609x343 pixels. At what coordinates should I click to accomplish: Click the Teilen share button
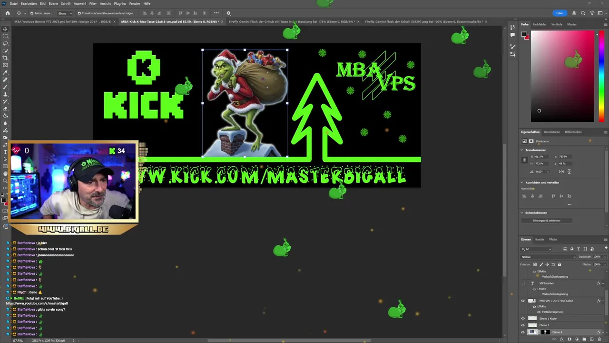pos(560,13)
